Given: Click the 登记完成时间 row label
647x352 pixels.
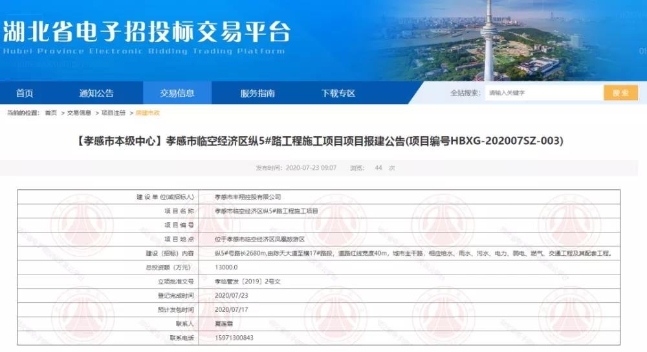Looking at the screenshot, I should pos(176,296).
